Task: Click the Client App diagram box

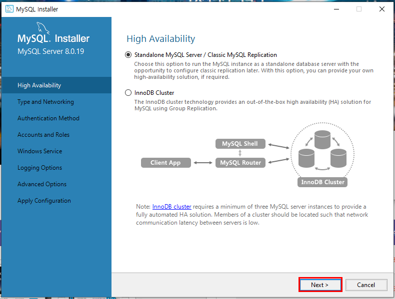Action: (x=166, y=163)
